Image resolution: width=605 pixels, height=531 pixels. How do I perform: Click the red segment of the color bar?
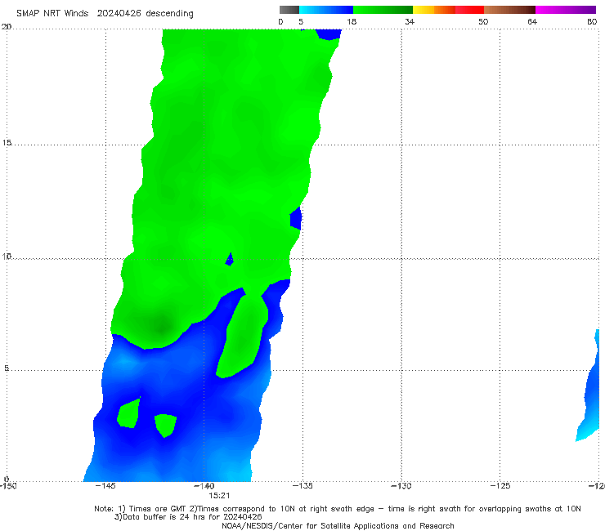click(469, 10)
